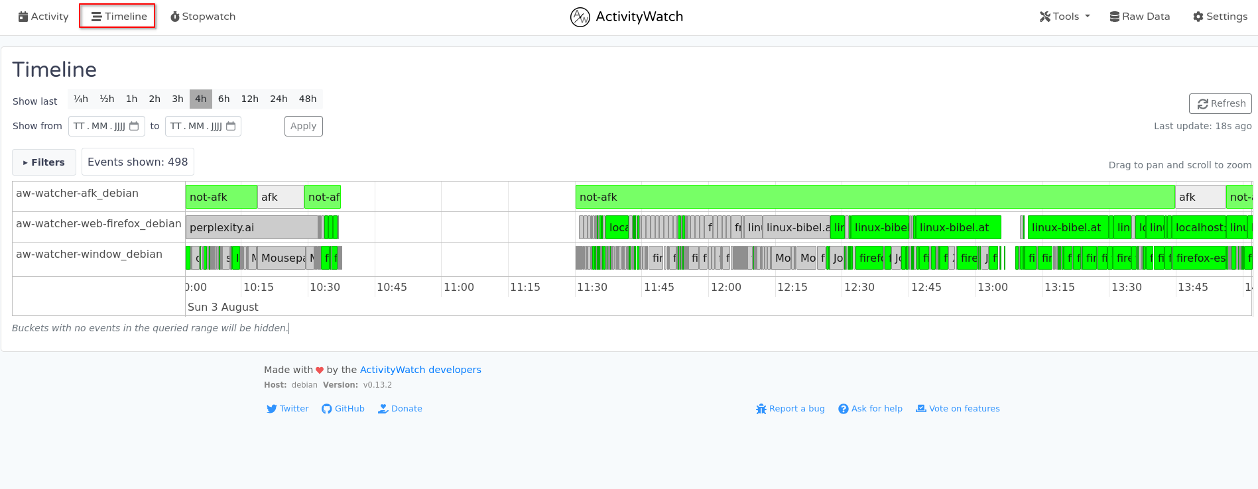Select the afk event near 10:15
This screenshot has height=489, width=1258.
click(281, 197)
